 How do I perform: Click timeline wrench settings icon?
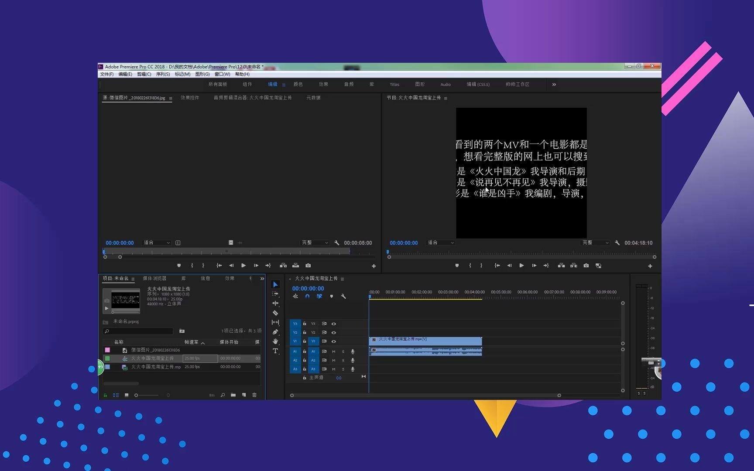click(x=343, y=297)
